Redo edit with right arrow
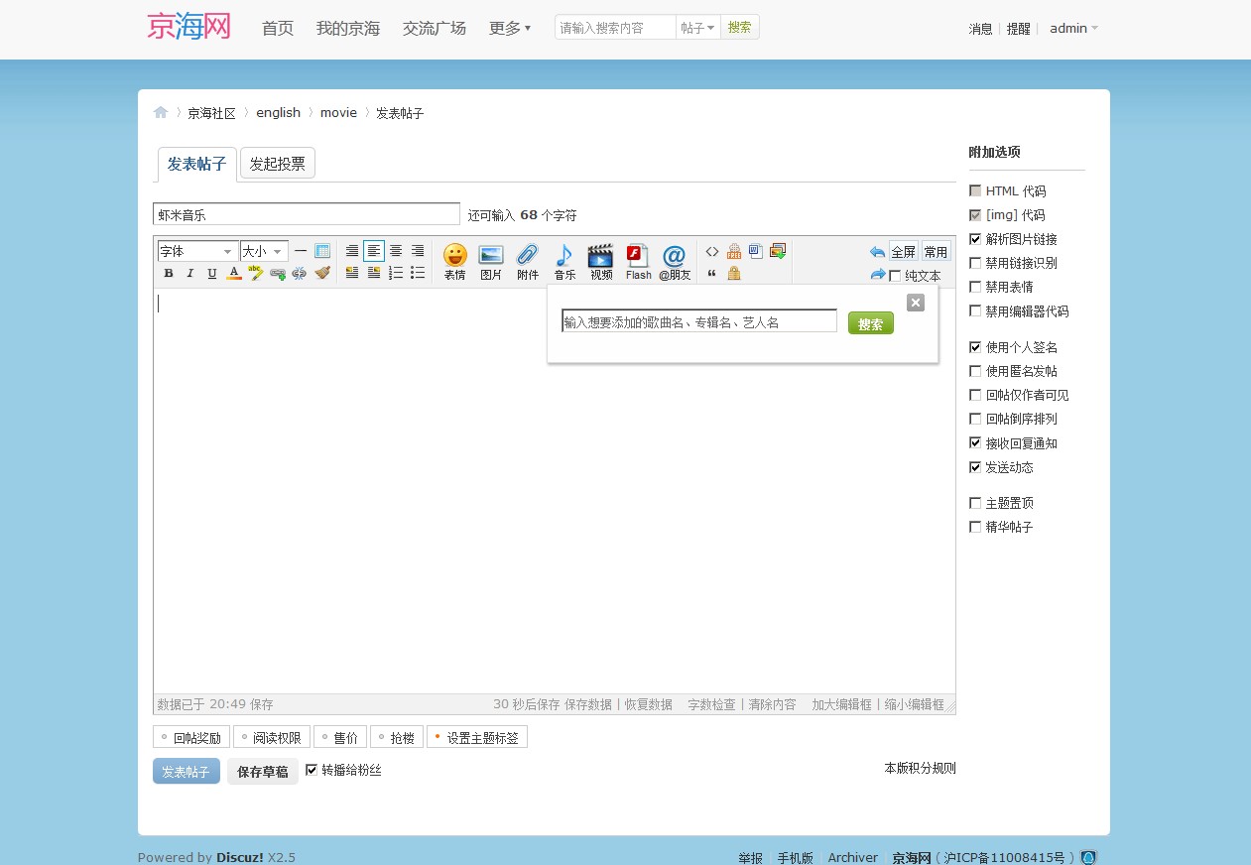Viewport: 1251px width, 865px height. click(877, 275)
